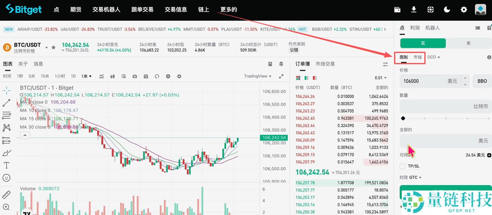
Task: Take a chart snapshot with camera icon
Action: point(134,76)
